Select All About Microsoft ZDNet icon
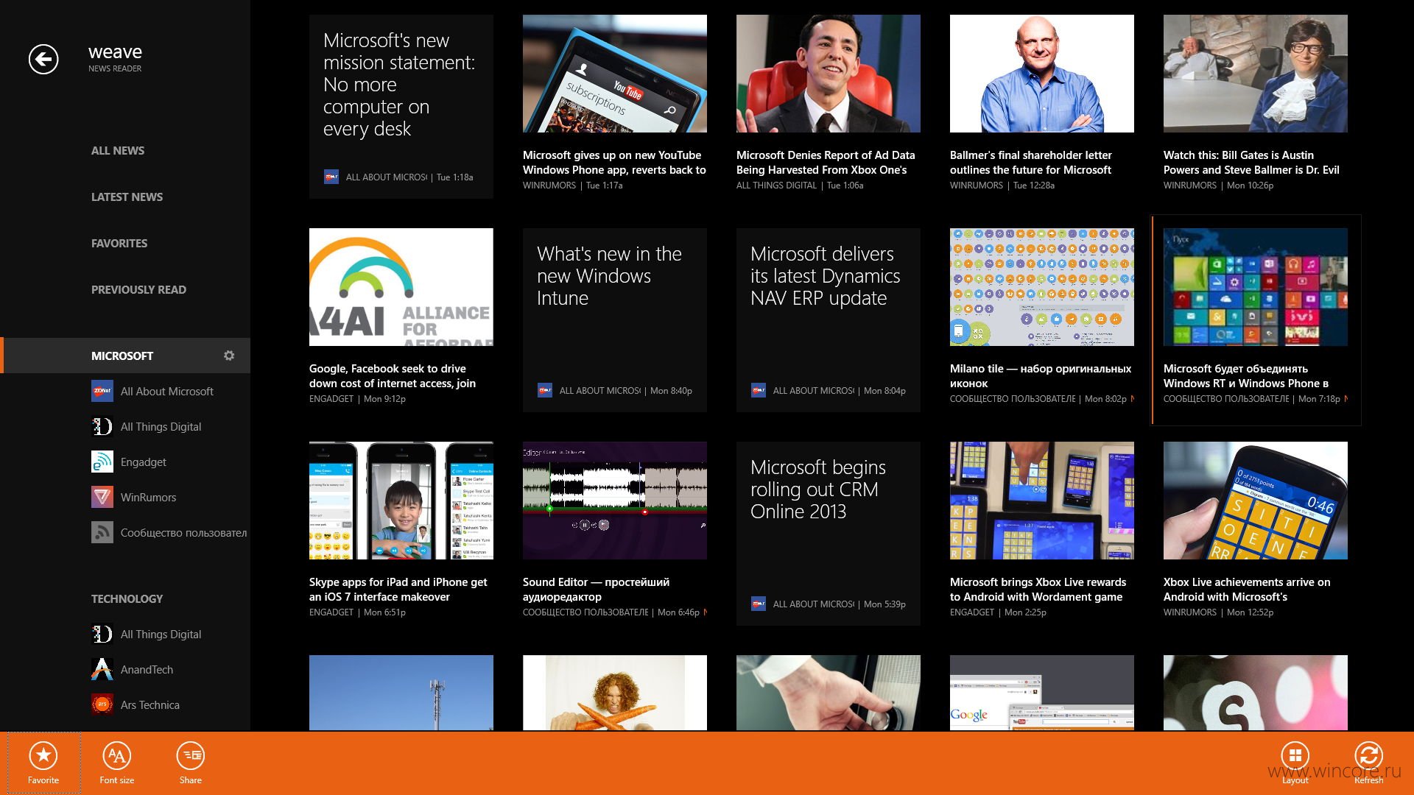Image resolution: width=1414 pixels, height=795 pixels. (102, 391)
